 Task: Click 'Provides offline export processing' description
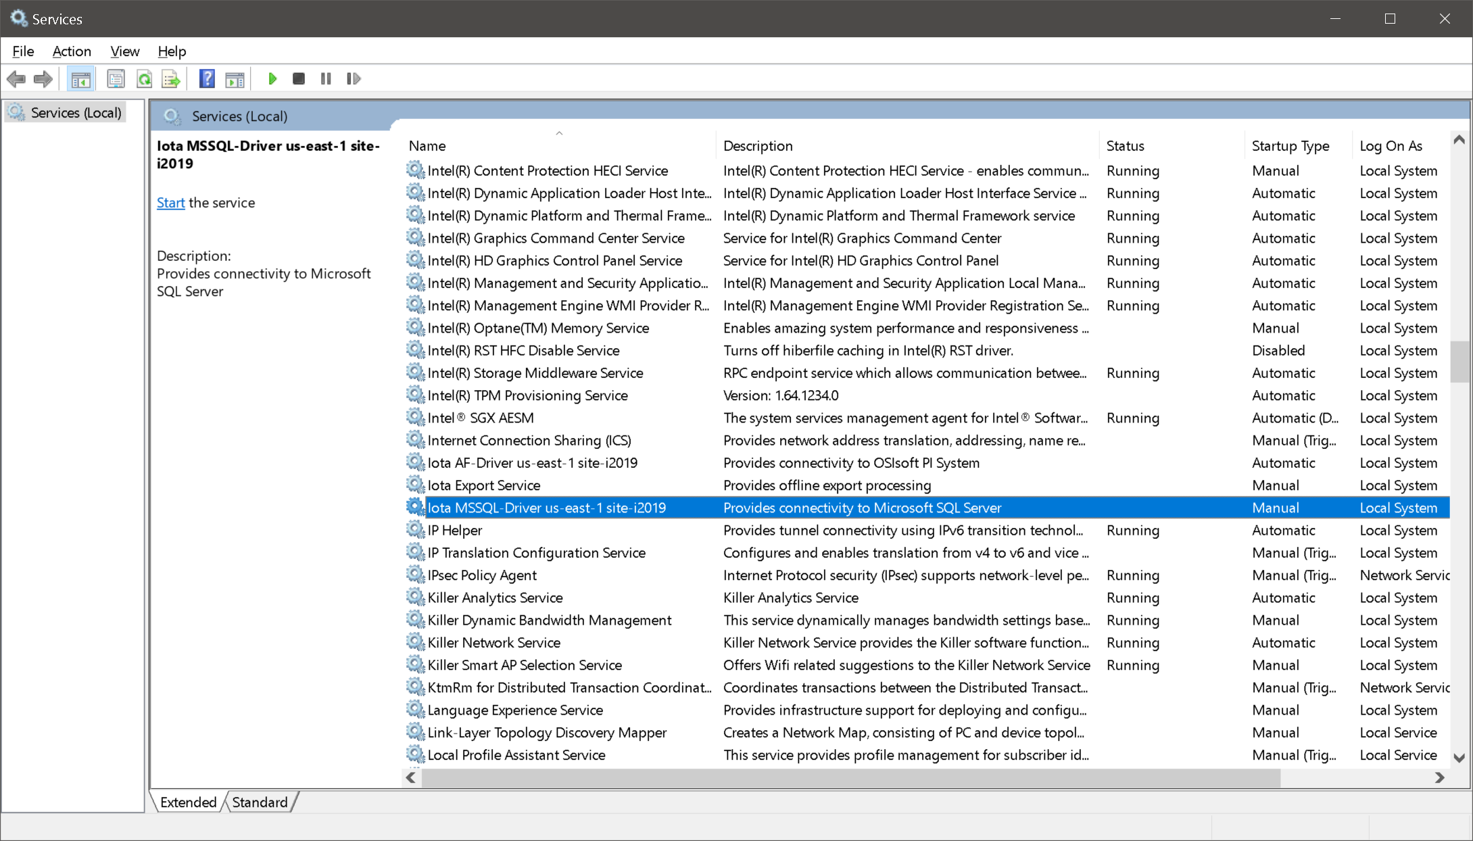(827, 485)
